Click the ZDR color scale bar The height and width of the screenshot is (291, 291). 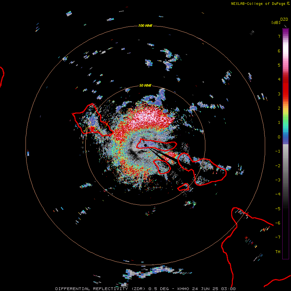[x=286, y=144]
